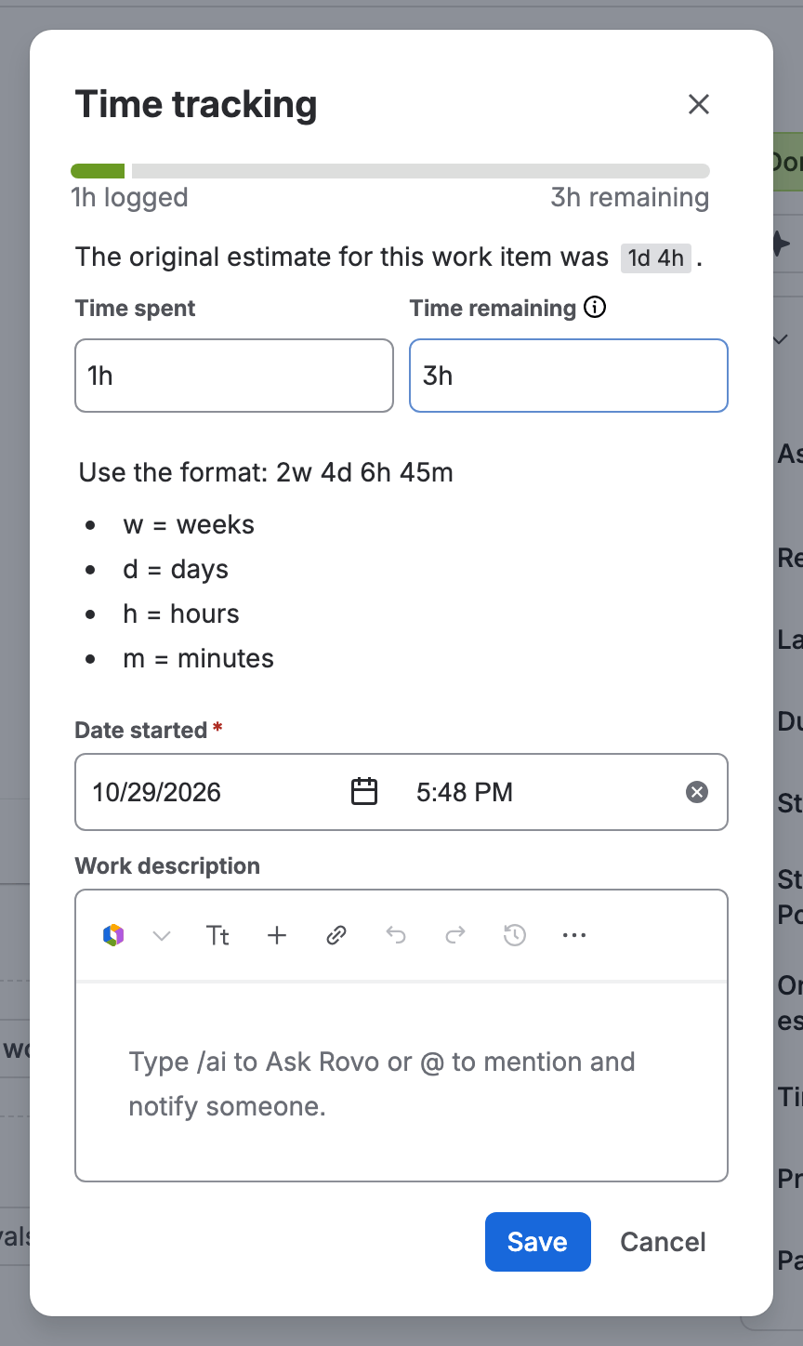Click the '1h logged' label
Viewport: 803px width, 1346px height.
pos(129,197)
